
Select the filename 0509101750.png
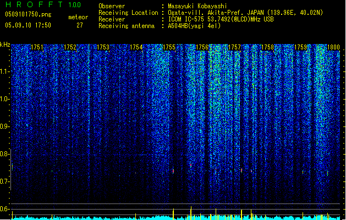(x=28, y=14)
